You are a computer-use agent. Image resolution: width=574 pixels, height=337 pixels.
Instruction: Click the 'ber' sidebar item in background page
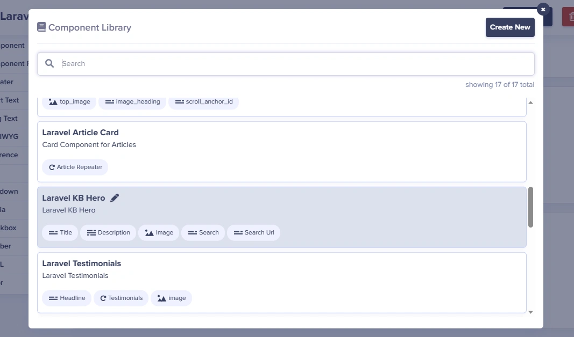[x=5, y=246]
